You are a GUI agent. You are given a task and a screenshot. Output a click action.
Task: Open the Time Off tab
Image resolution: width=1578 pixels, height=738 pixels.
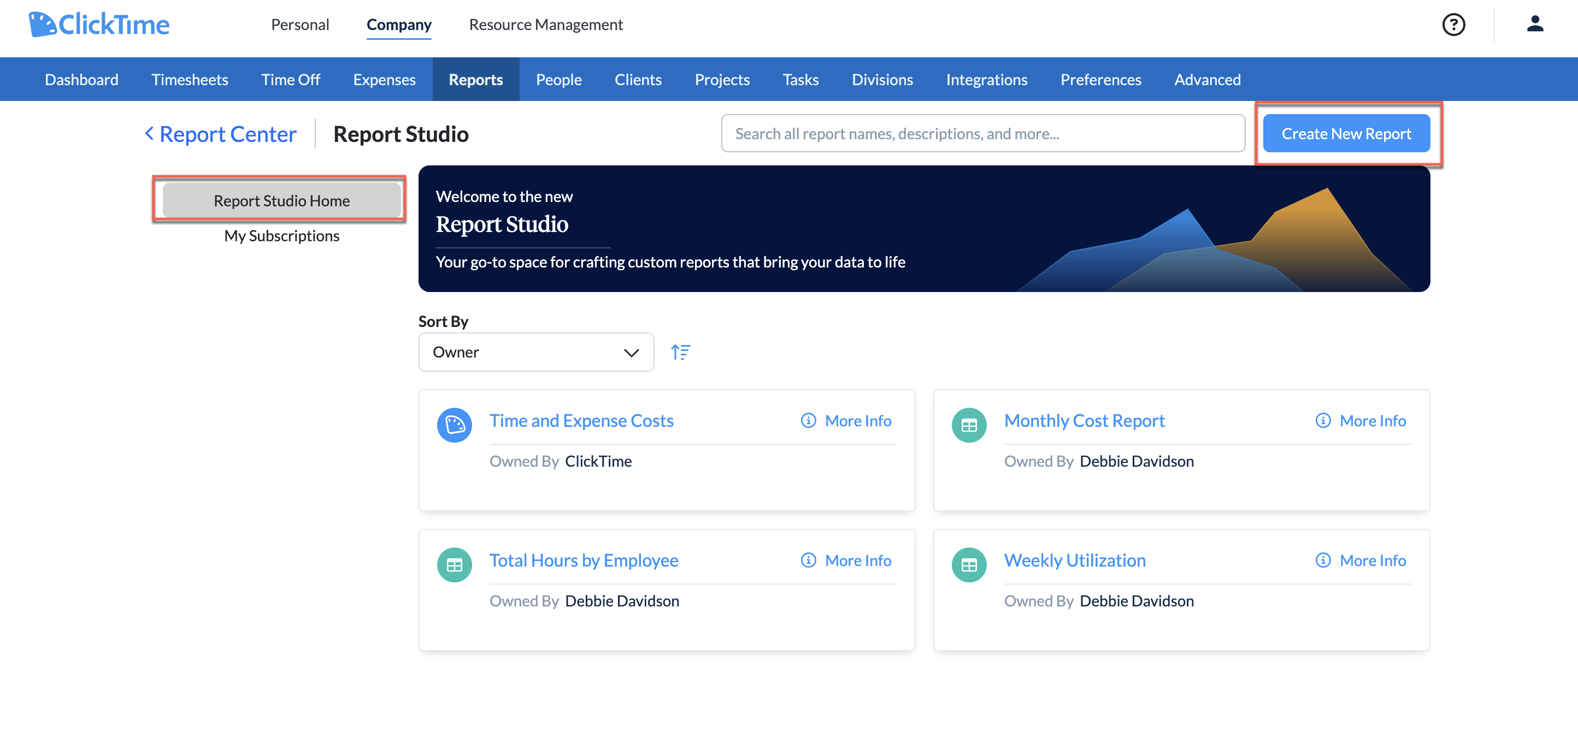[290, 79]
